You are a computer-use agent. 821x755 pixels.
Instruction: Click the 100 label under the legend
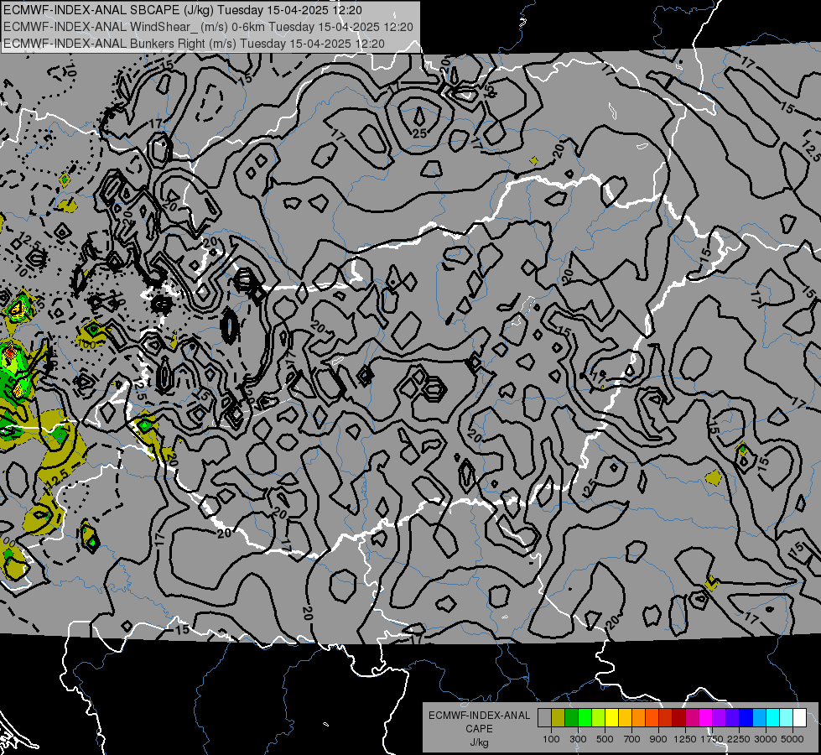point(551,739)
